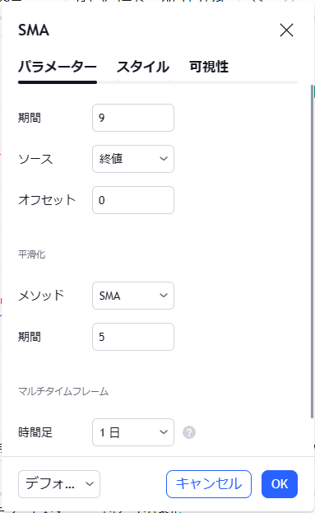Click the キャンセル button
The width and height of the screenshot is (315, 513).
[x=209, y=484]
